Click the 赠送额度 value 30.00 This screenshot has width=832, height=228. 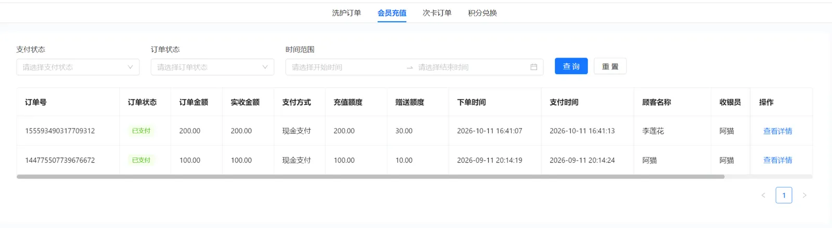[404, 131]
